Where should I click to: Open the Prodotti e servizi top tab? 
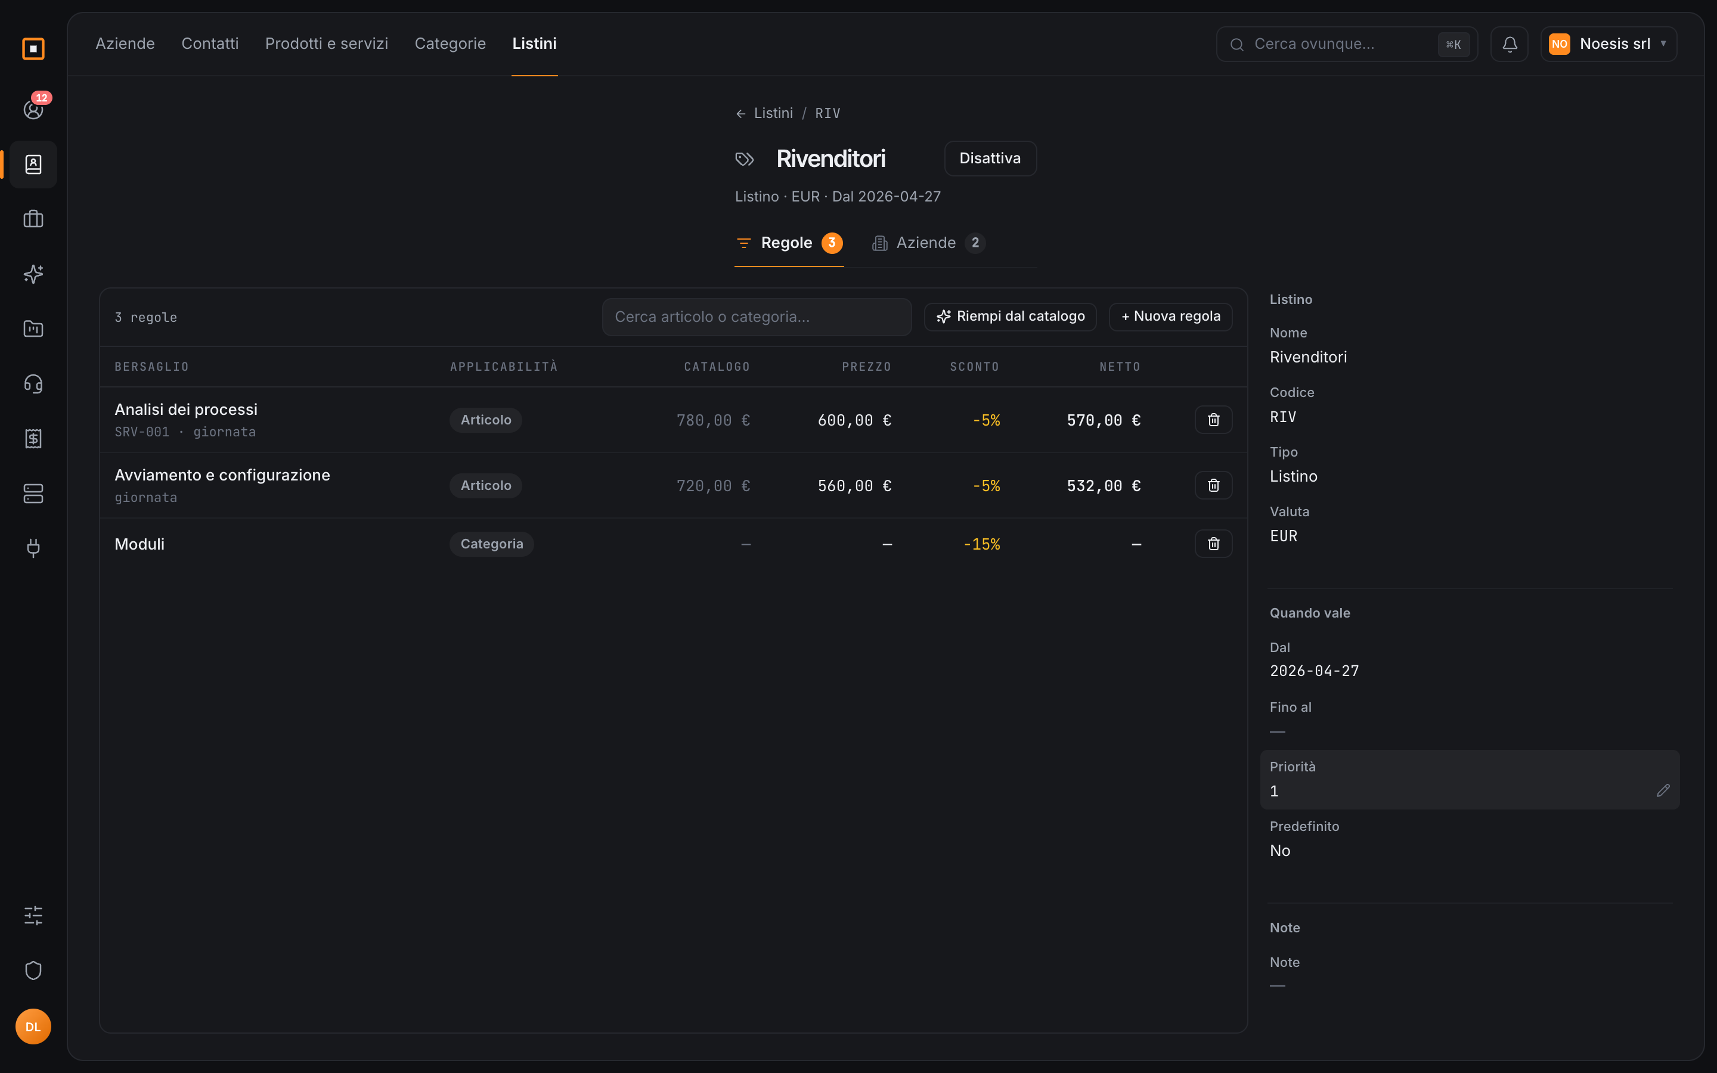(x=326, y=44)
